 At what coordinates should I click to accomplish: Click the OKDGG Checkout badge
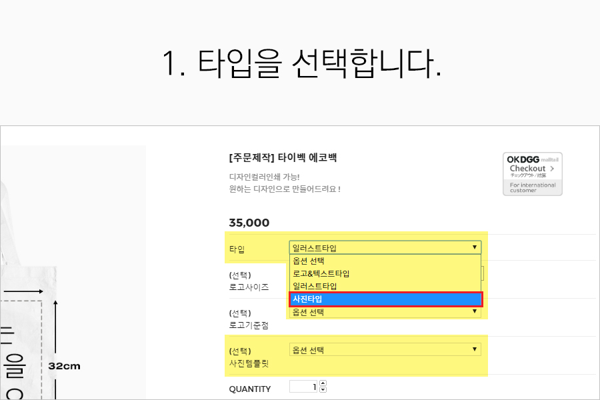coord(532,174)
